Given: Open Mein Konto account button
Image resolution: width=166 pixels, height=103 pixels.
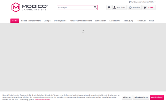Looking at the screenshot, I should click(120, 7).
